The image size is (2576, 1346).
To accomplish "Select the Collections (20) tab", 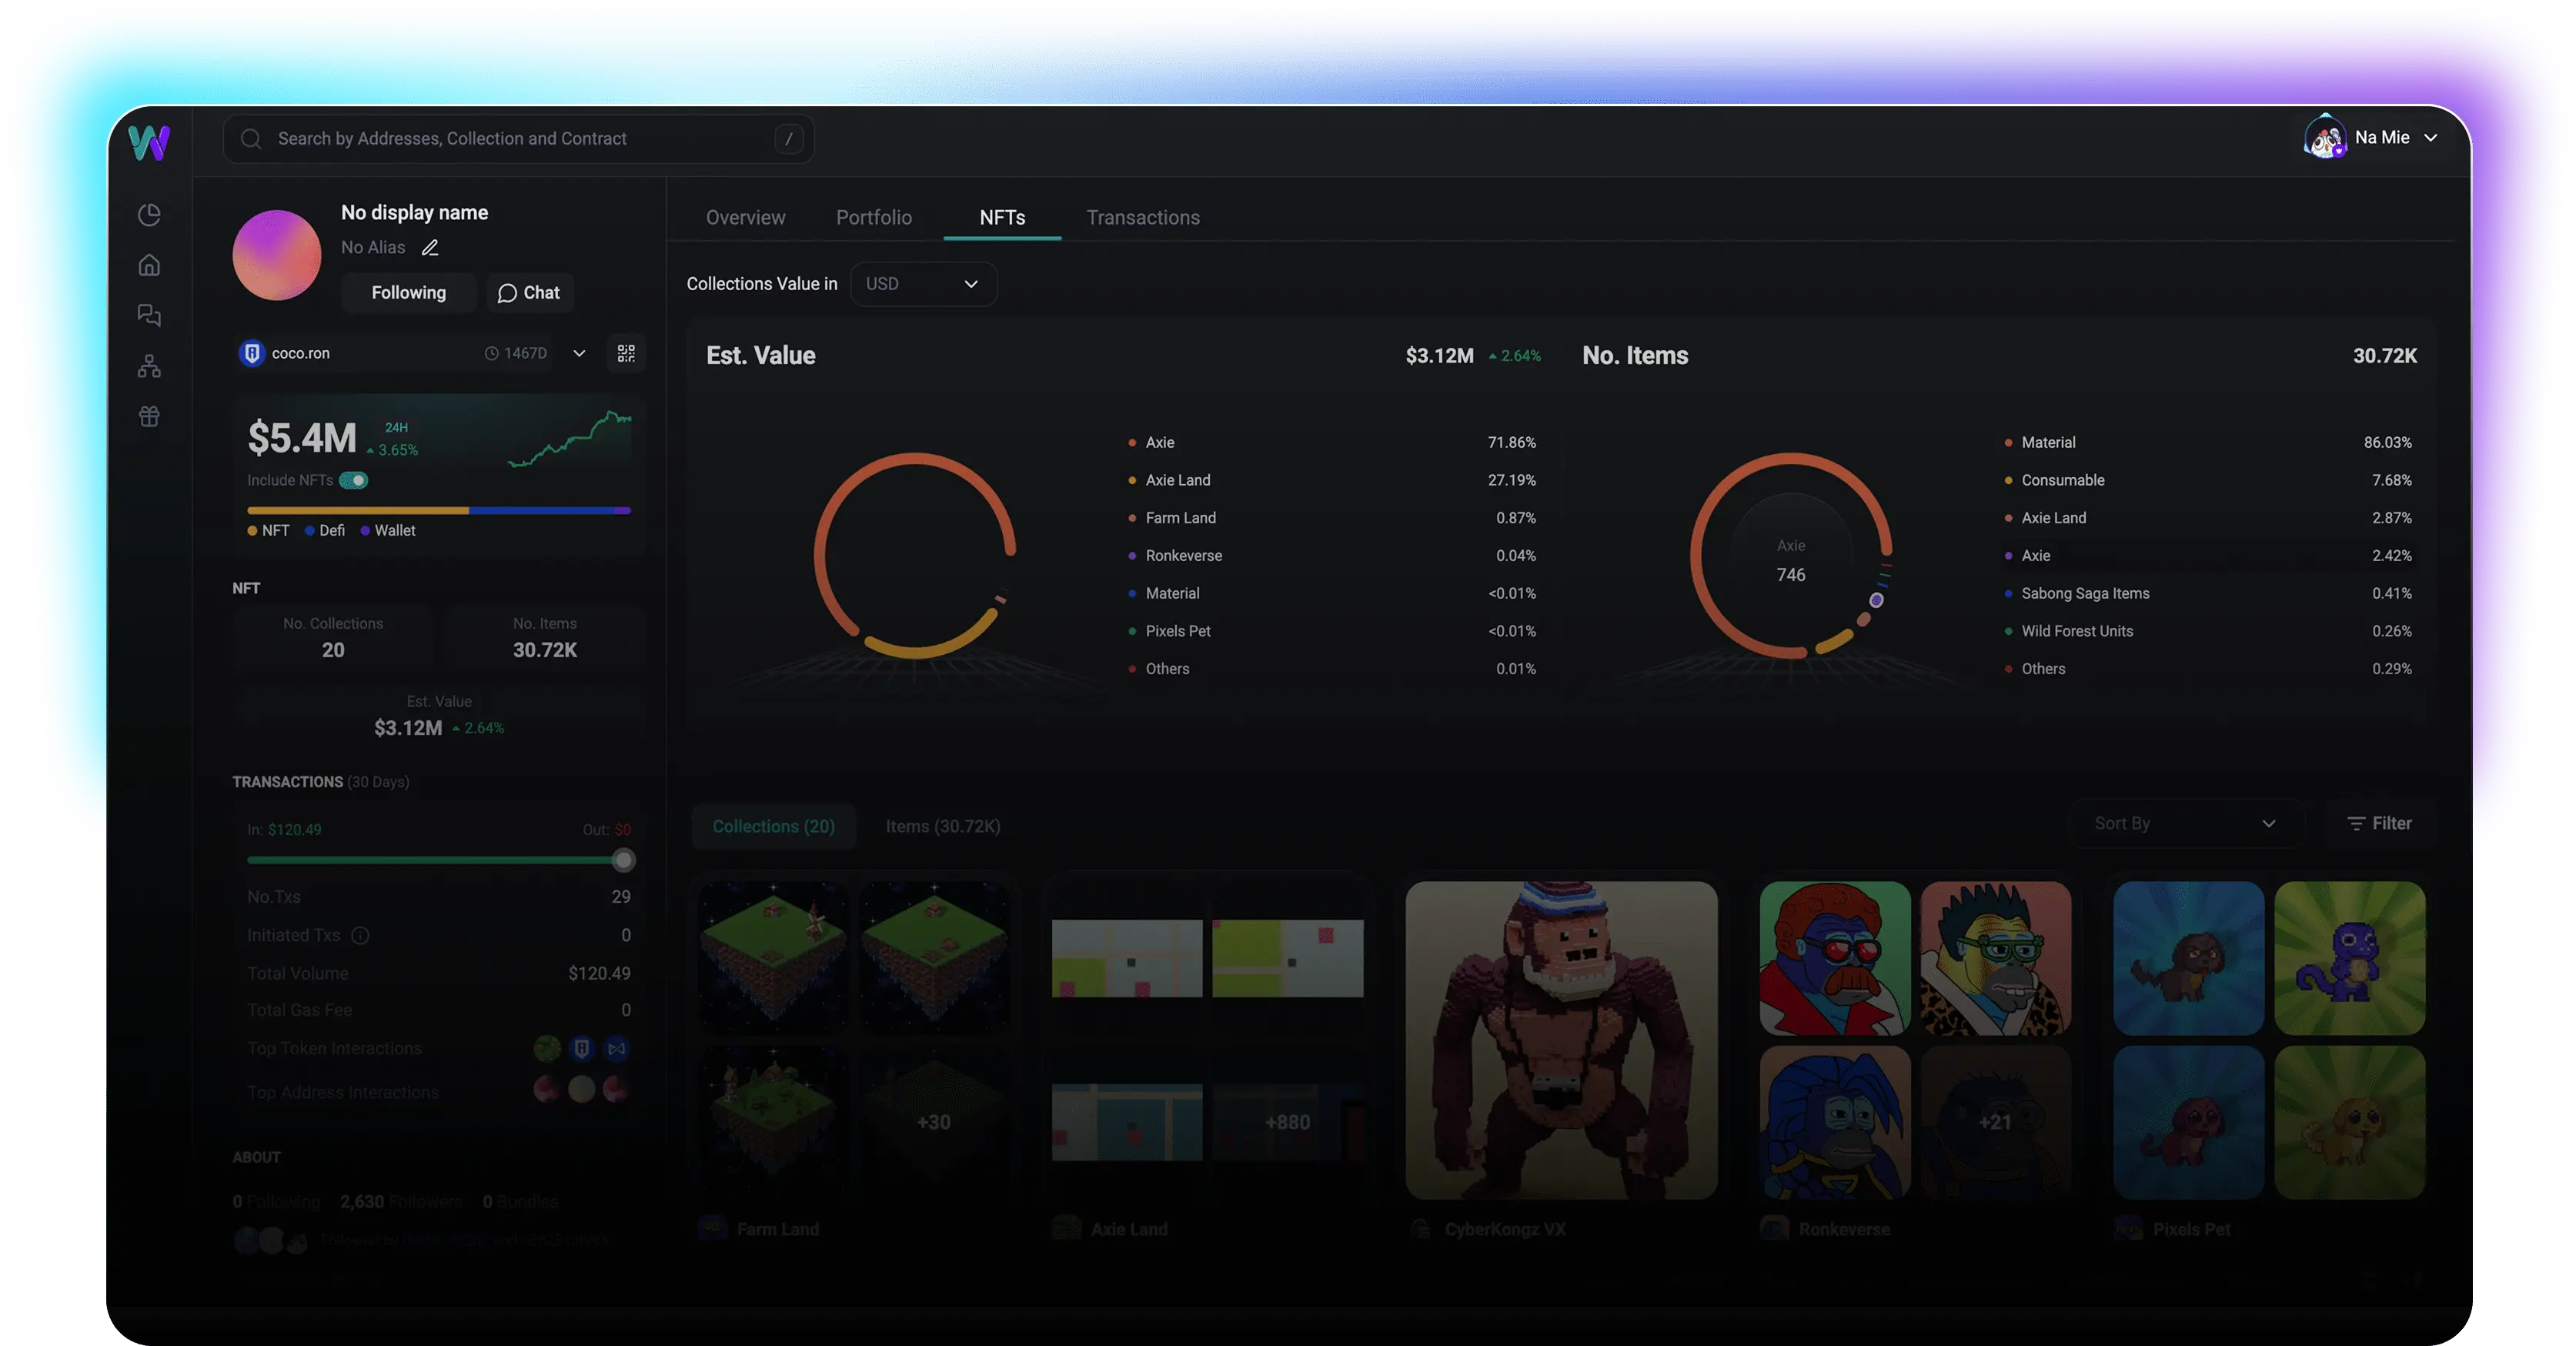I will coord(774,826).
